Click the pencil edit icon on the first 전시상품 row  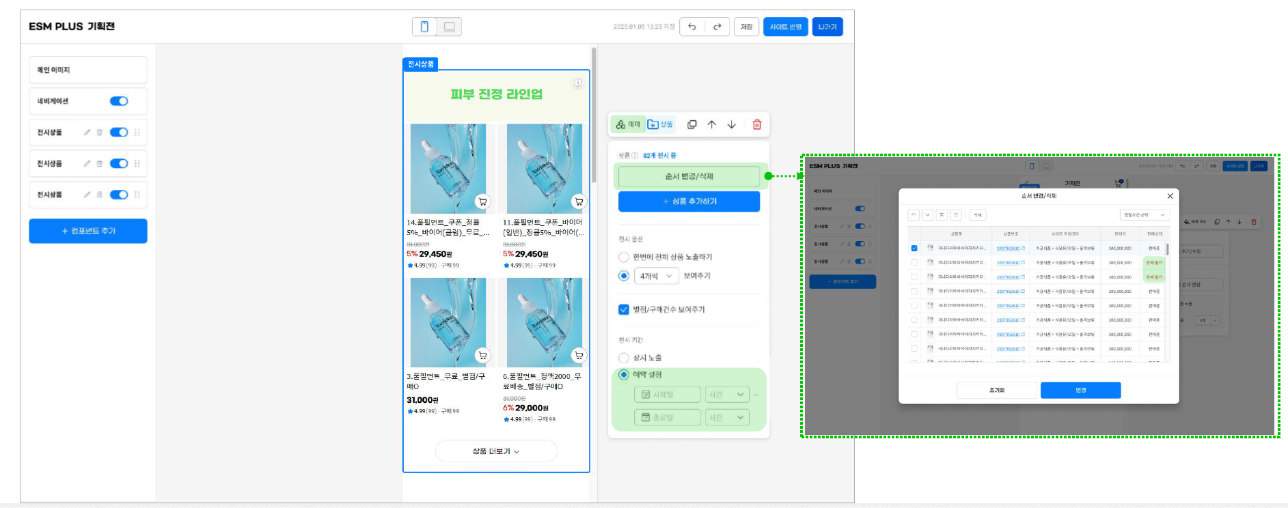click(x=87, y=132)
